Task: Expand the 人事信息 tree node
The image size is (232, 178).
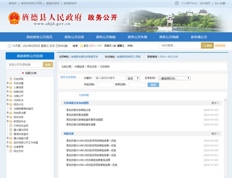Action: [7, 87]
